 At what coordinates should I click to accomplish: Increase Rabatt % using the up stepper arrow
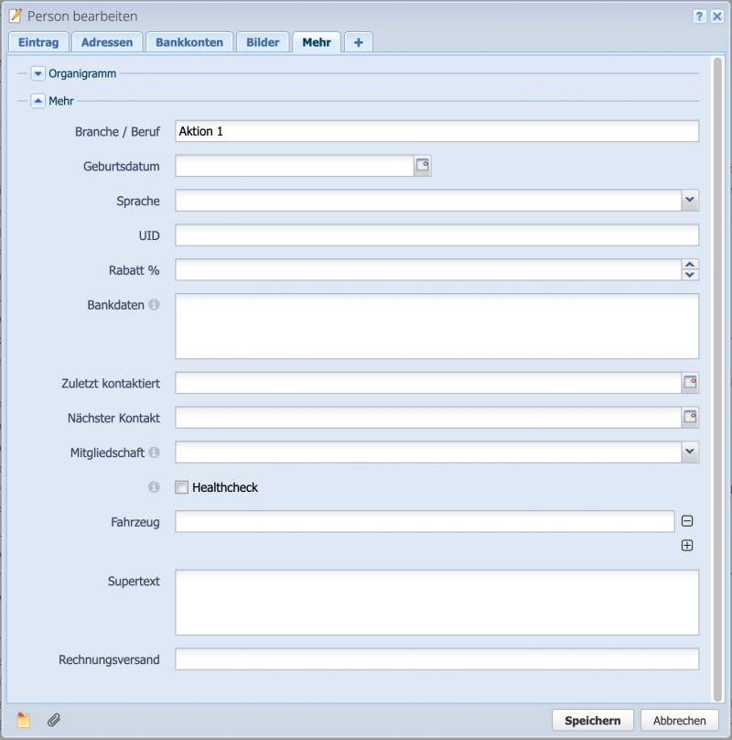(x=691, y=265)
